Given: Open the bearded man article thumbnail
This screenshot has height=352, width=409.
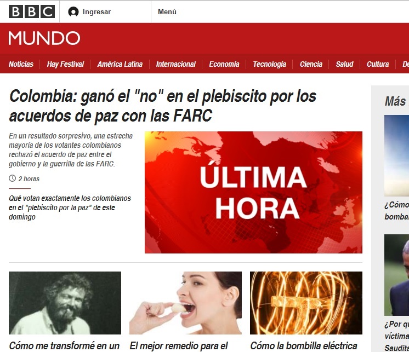Looking at the screenshot, I should tap(65, 303).
